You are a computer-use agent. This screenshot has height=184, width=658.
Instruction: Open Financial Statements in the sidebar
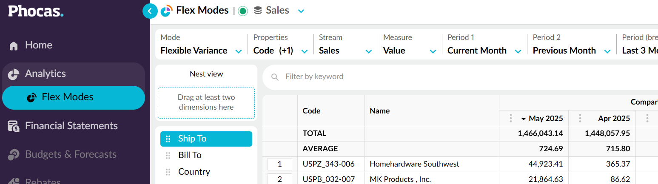pyautogui.click(x=71, y=126)
